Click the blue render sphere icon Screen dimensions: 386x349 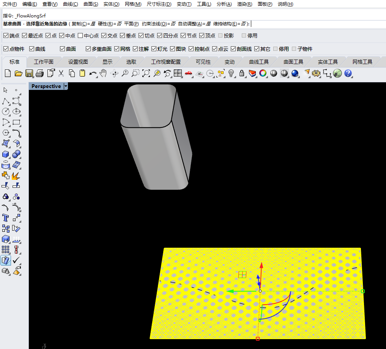295,73
